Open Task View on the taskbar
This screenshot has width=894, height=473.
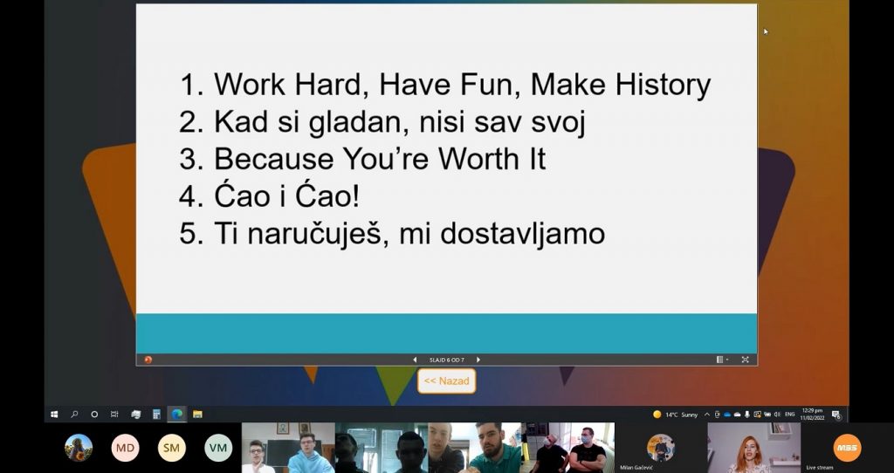point(114,415)
